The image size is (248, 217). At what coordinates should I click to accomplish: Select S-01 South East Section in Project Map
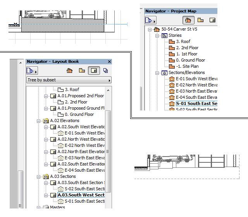[x=196, y=103]
